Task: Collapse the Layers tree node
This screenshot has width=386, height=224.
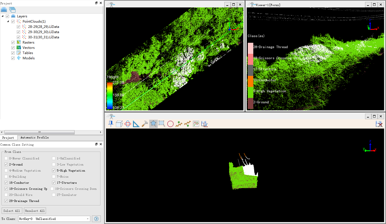Action: (2, 16)
